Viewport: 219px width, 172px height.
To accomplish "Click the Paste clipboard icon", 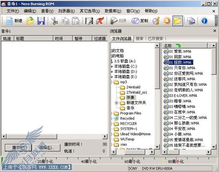I will pos(76,21).
